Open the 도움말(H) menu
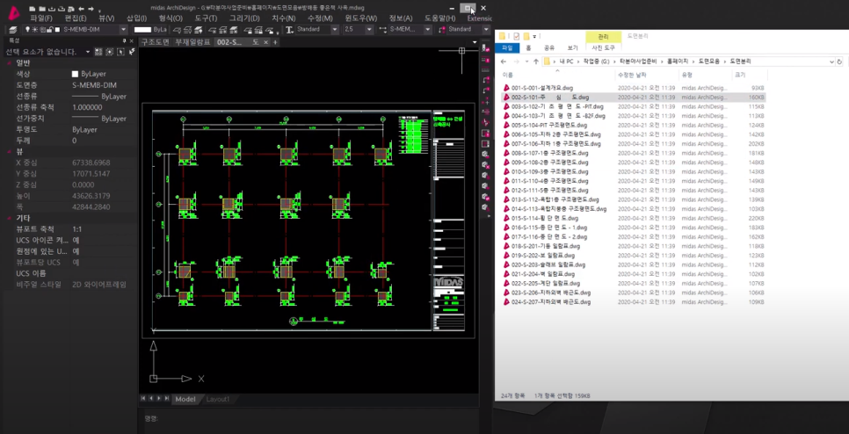Screen dimensions: 849x434 439,18
